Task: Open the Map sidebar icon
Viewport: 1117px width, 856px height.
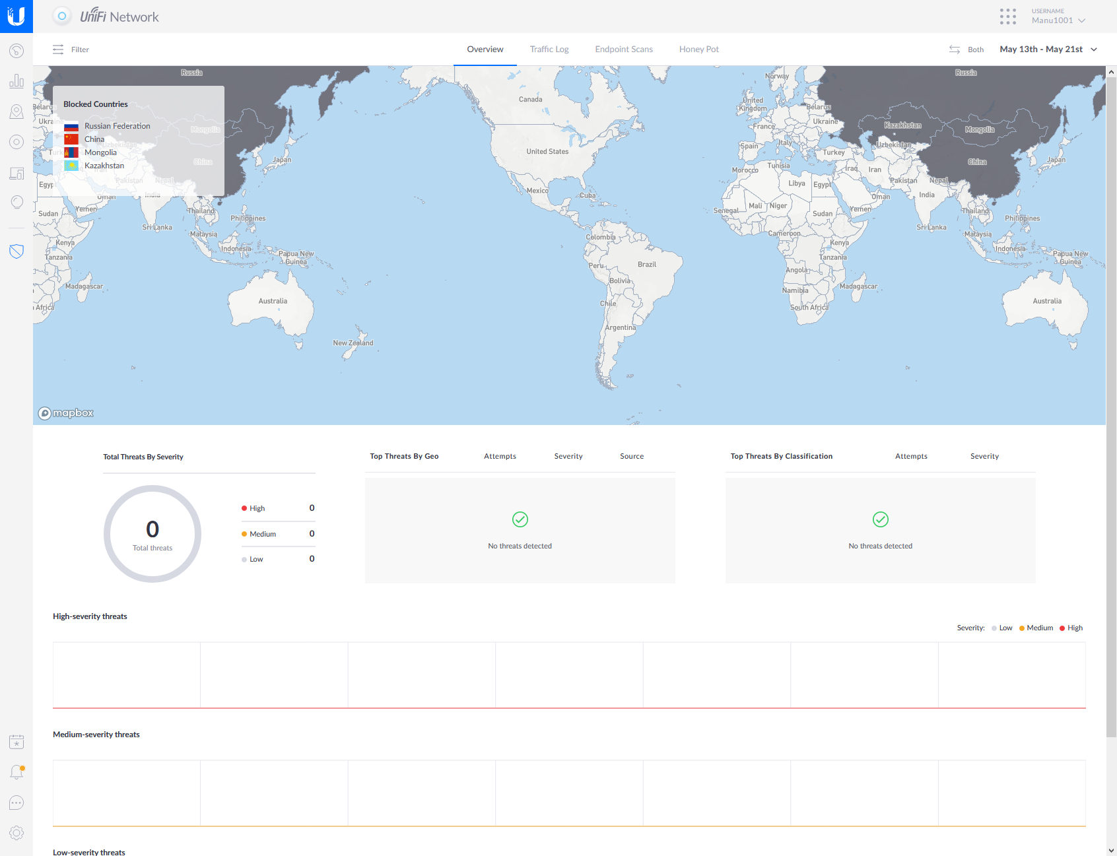Action: coord(17,112)
